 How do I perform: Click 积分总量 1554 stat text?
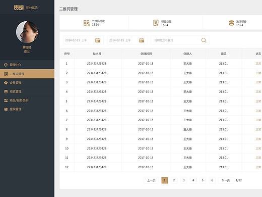(166, 23)
